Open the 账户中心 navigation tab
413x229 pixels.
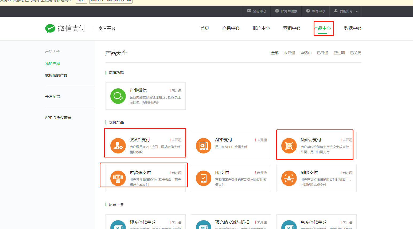pos(262,28)
